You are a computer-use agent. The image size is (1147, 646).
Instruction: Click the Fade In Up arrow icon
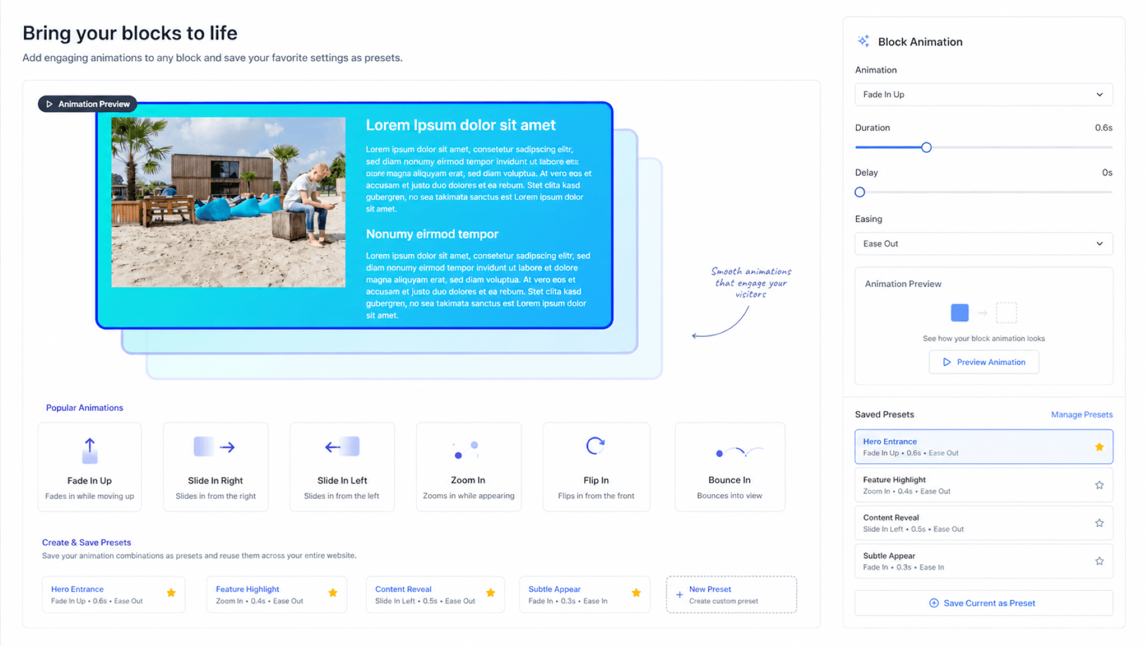point(90,451)
